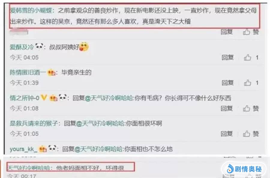This screenshot has height=178, width=270.
Task: Open 是救兵请来的猴子 profile
Action: (34, 124)
